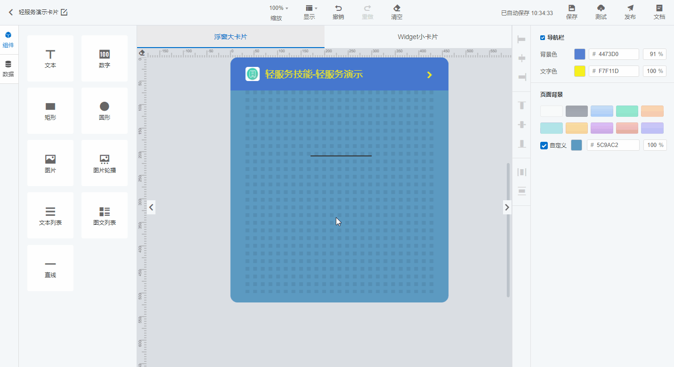Screen dimensions: 674x367
Task: Click the 91% background opacity field
Action: (655, 54)
